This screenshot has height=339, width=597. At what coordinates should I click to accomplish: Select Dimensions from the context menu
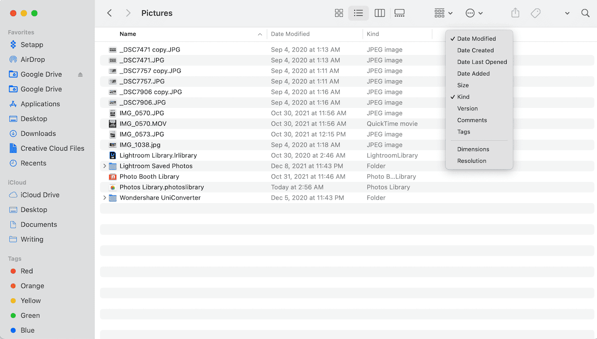coord(473,149)
